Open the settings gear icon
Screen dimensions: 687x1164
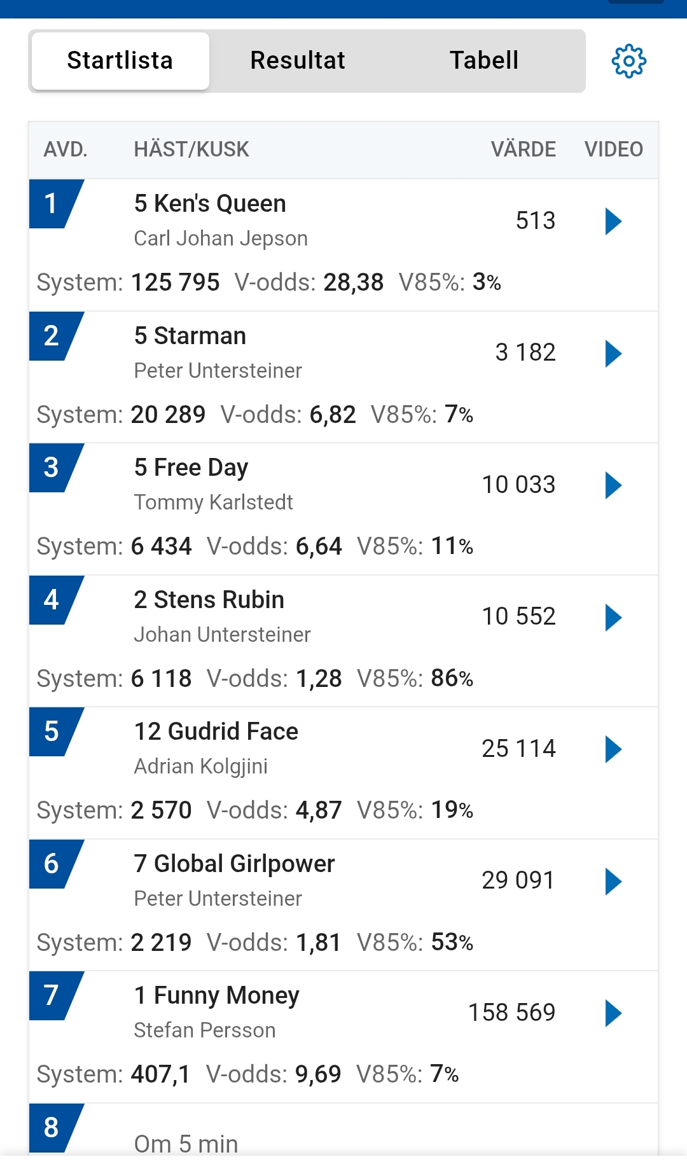pos(628,61)
